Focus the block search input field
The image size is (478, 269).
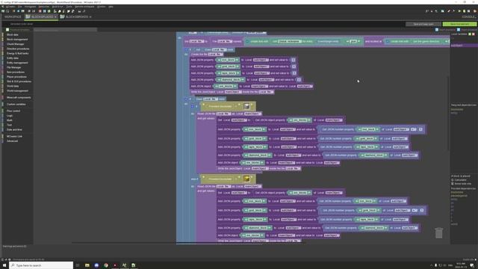pos(65,30)
